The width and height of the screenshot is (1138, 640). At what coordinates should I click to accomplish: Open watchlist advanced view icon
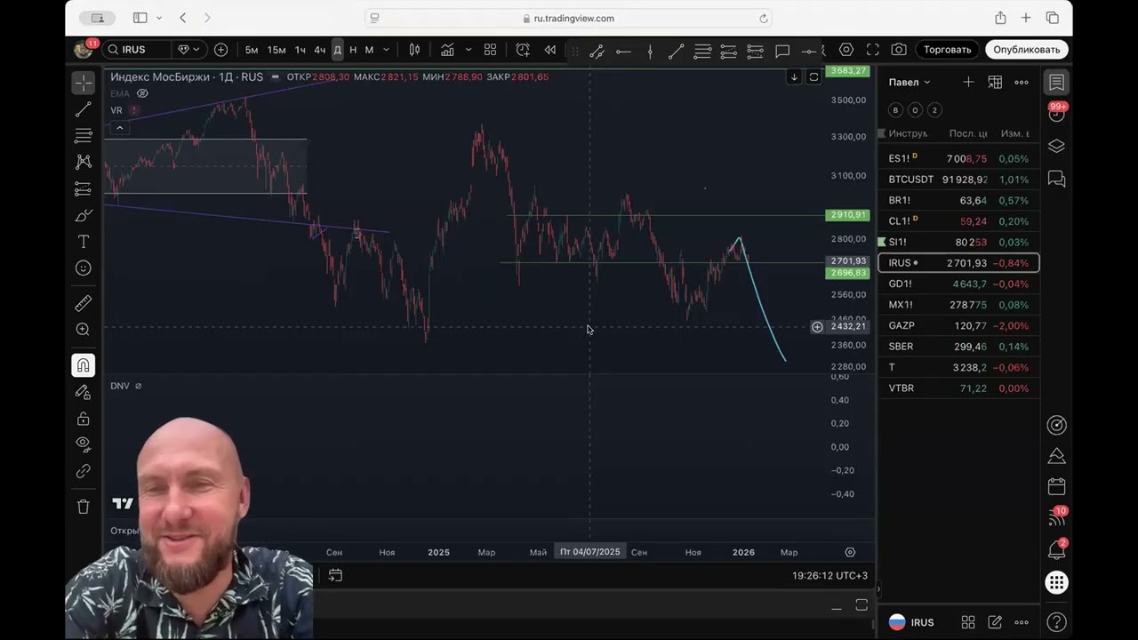(x=995, y=82)
